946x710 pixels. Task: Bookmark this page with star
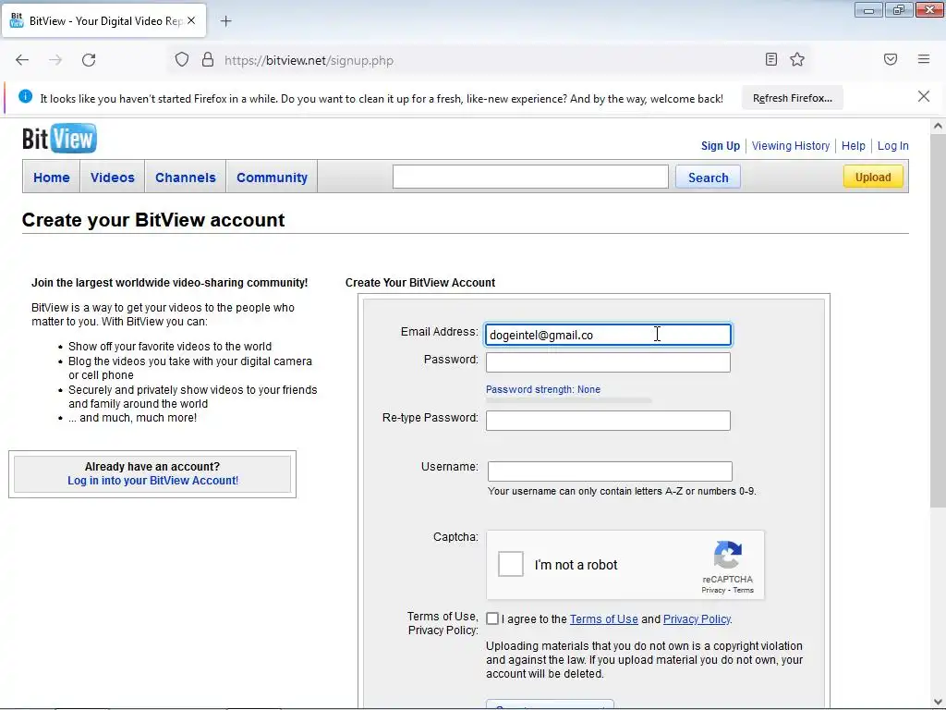click(x=797, y=59)
